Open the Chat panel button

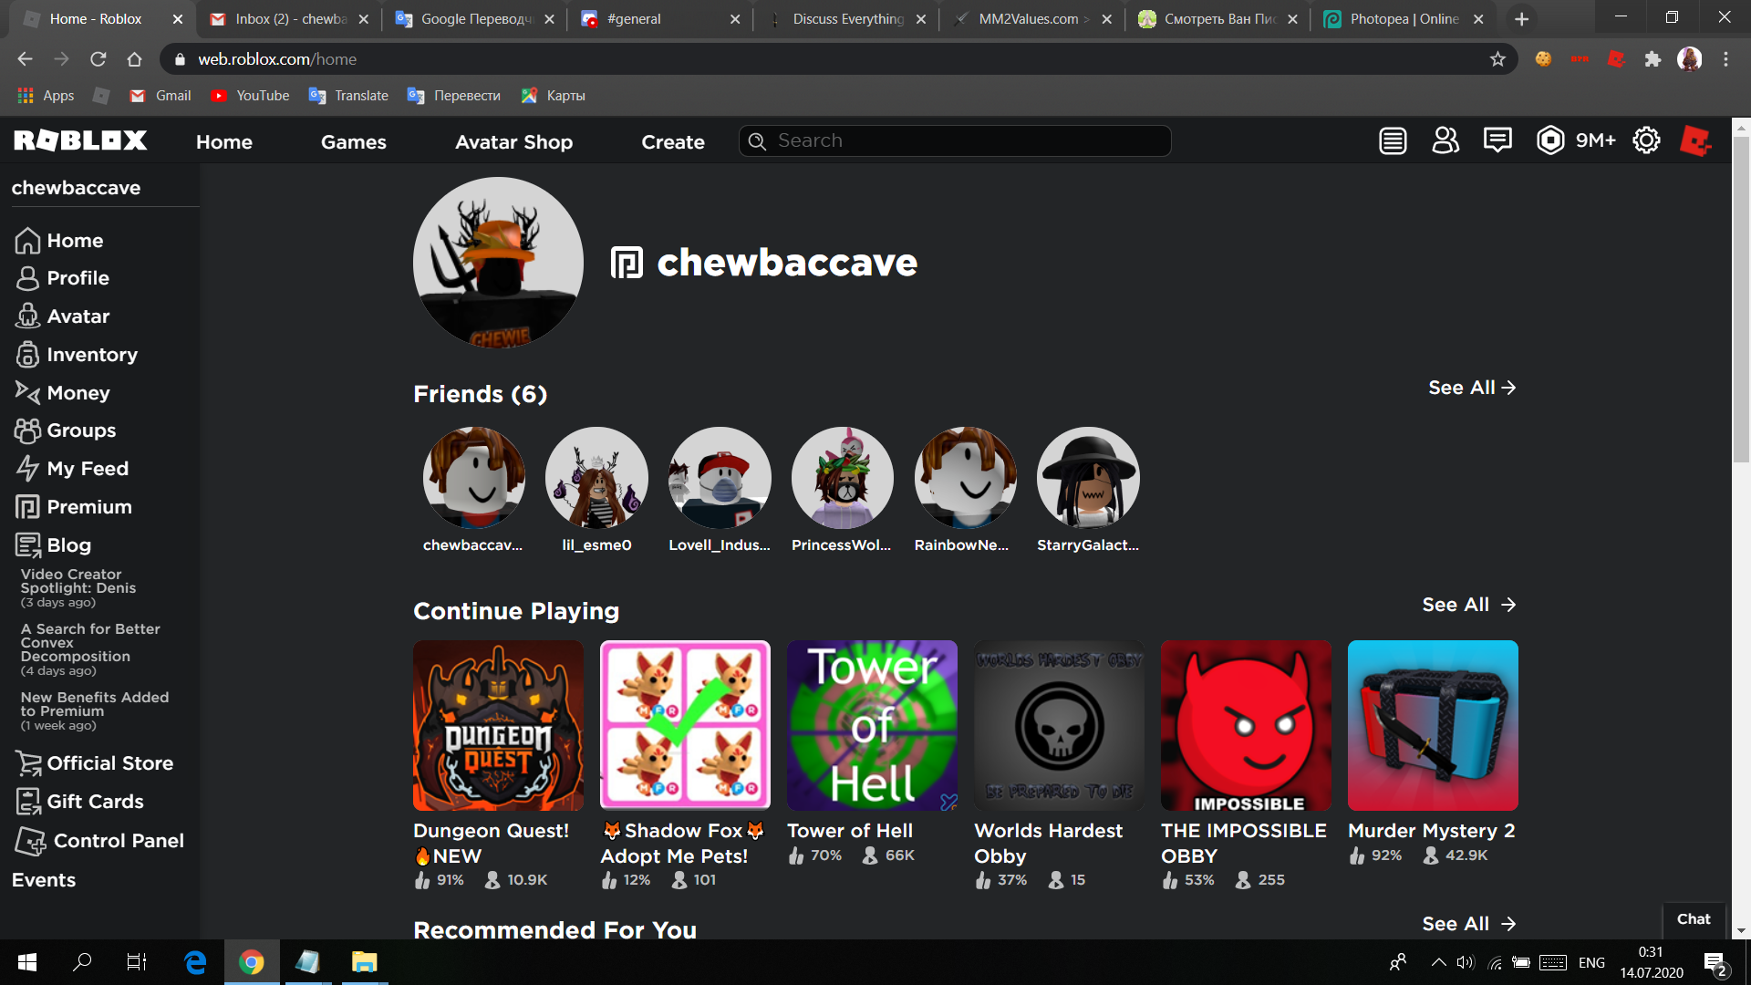click(1694, 919)
